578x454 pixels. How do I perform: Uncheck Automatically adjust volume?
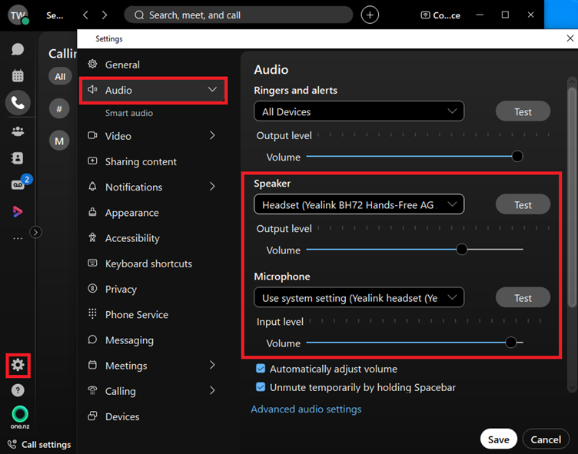261,369
